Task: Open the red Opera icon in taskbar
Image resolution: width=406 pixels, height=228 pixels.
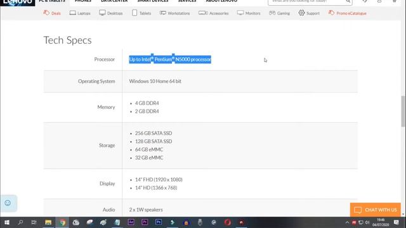Action: (227, 222)
